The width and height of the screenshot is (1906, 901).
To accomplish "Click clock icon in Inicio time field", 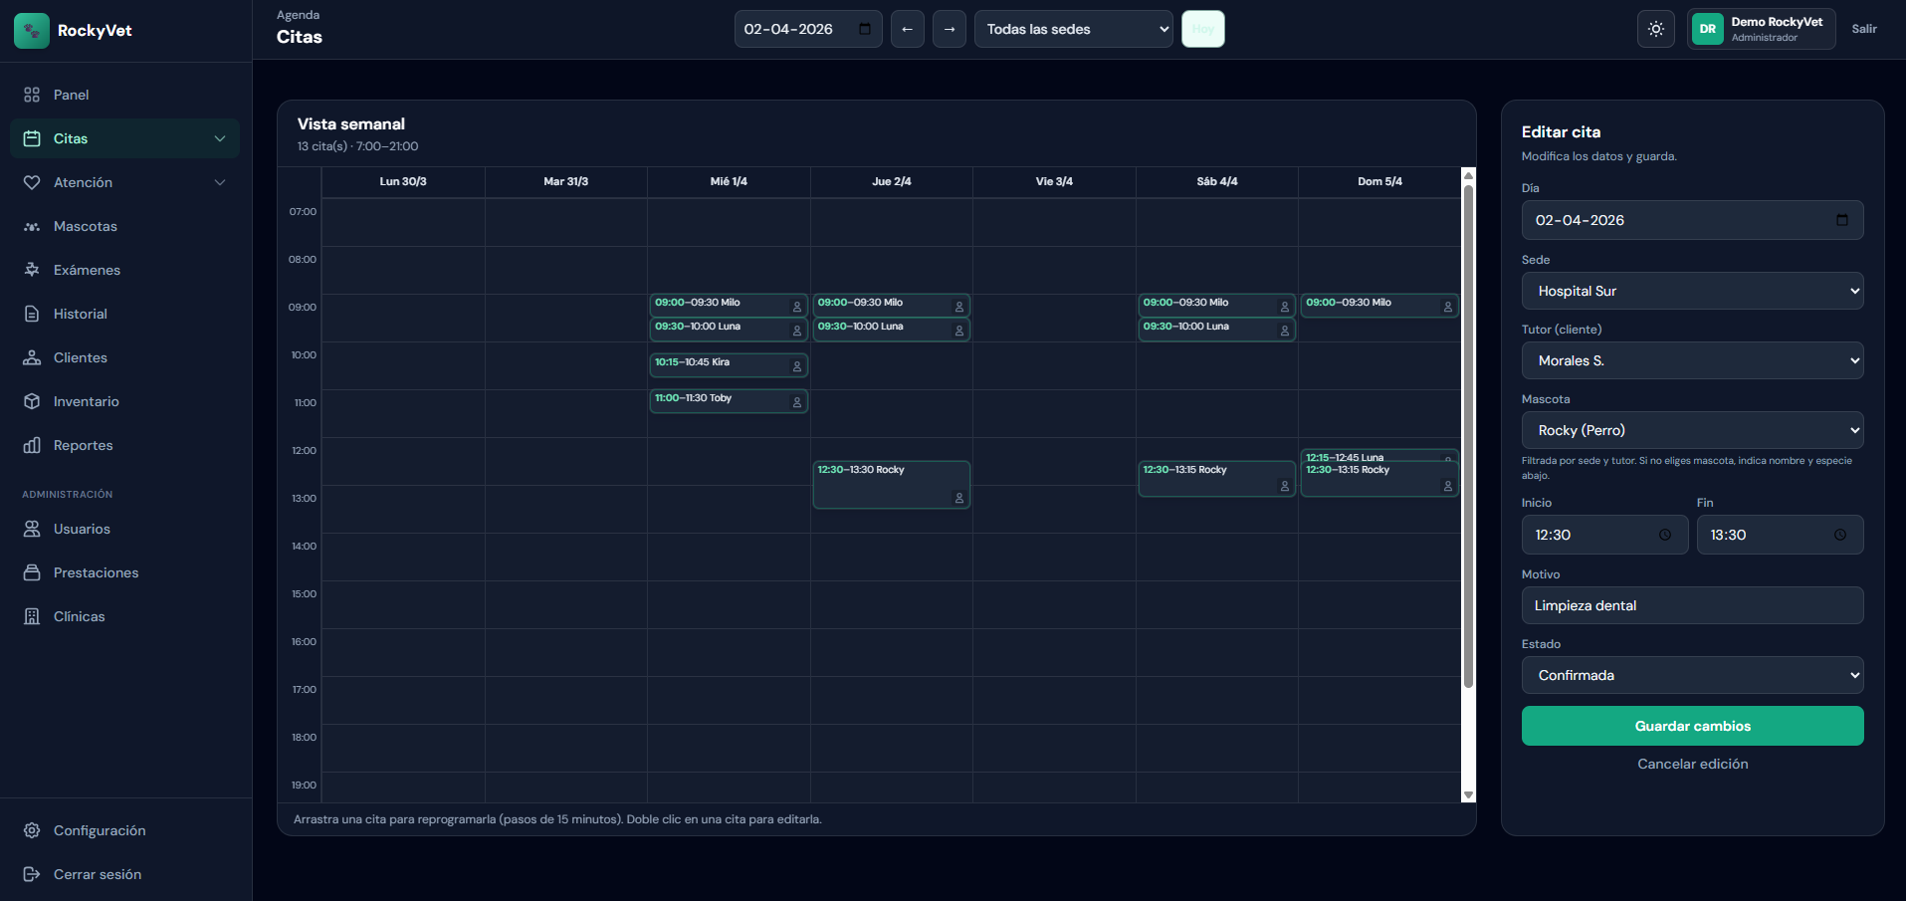I will coord(1664,535).
